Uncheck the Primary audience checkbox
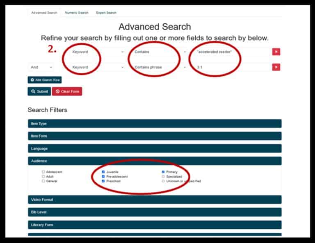This screenshot has width=315, height=243. tap(163, 172)
